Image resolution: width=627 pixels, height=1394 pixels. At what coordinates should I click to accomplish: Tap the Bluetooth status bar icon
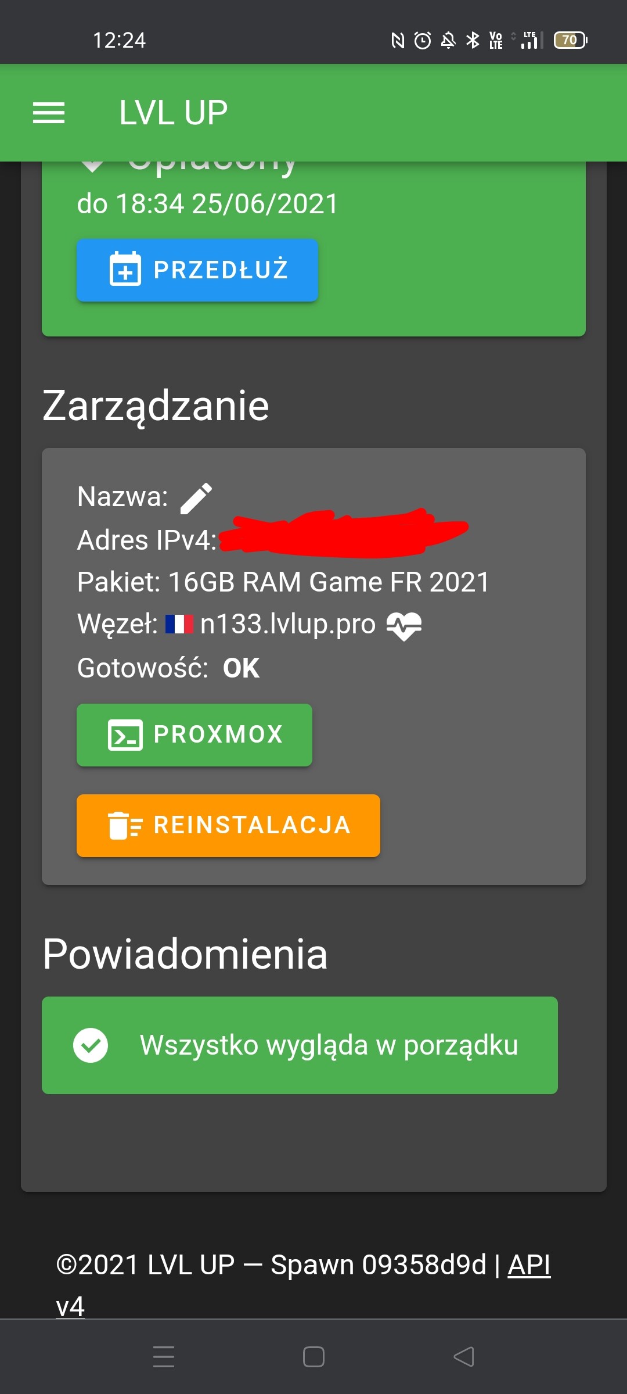click(x=473, y=40)
